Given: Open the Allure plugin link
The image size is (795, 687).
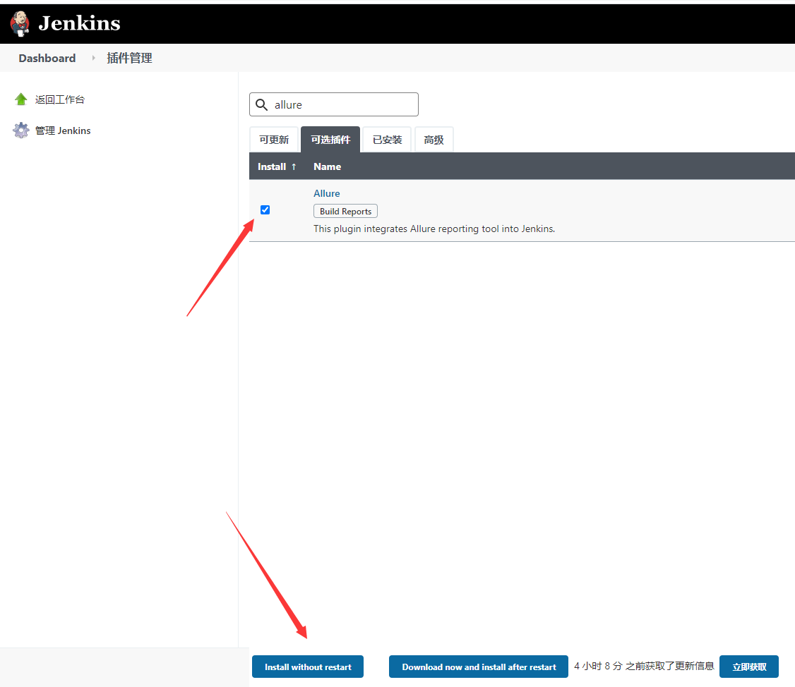Looking at the screenshot, I should tap(327, 193).
